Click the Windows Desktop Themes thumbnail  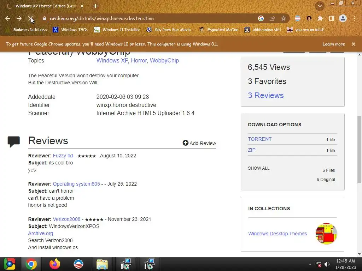pyautogui.click(x=326, y=234)
